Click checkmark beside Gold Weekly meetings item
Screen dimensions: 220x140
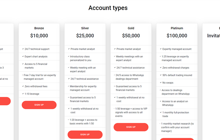click(115, 56)
